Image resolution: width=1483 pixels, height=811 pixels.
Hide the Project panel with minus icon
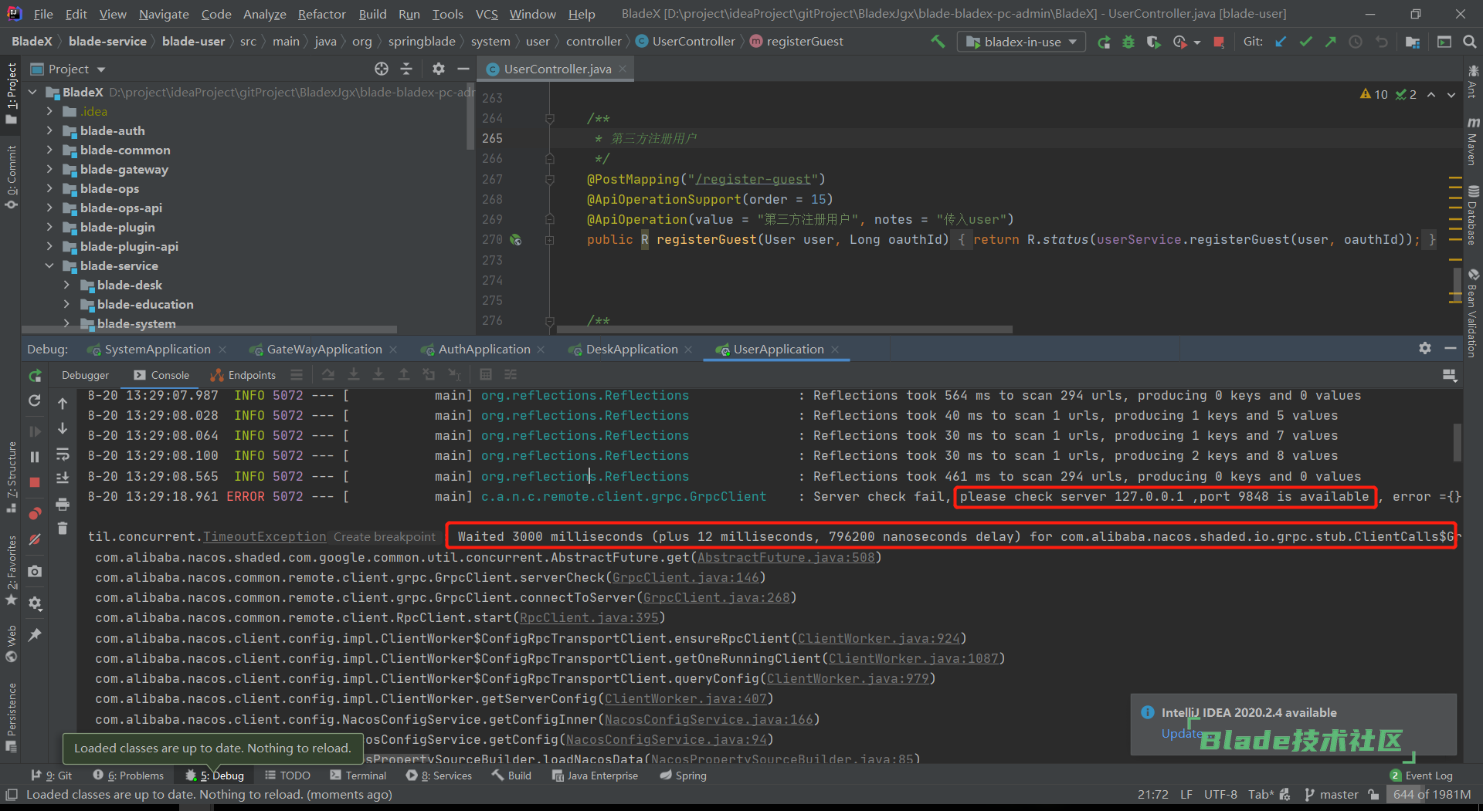pos(463,69)
